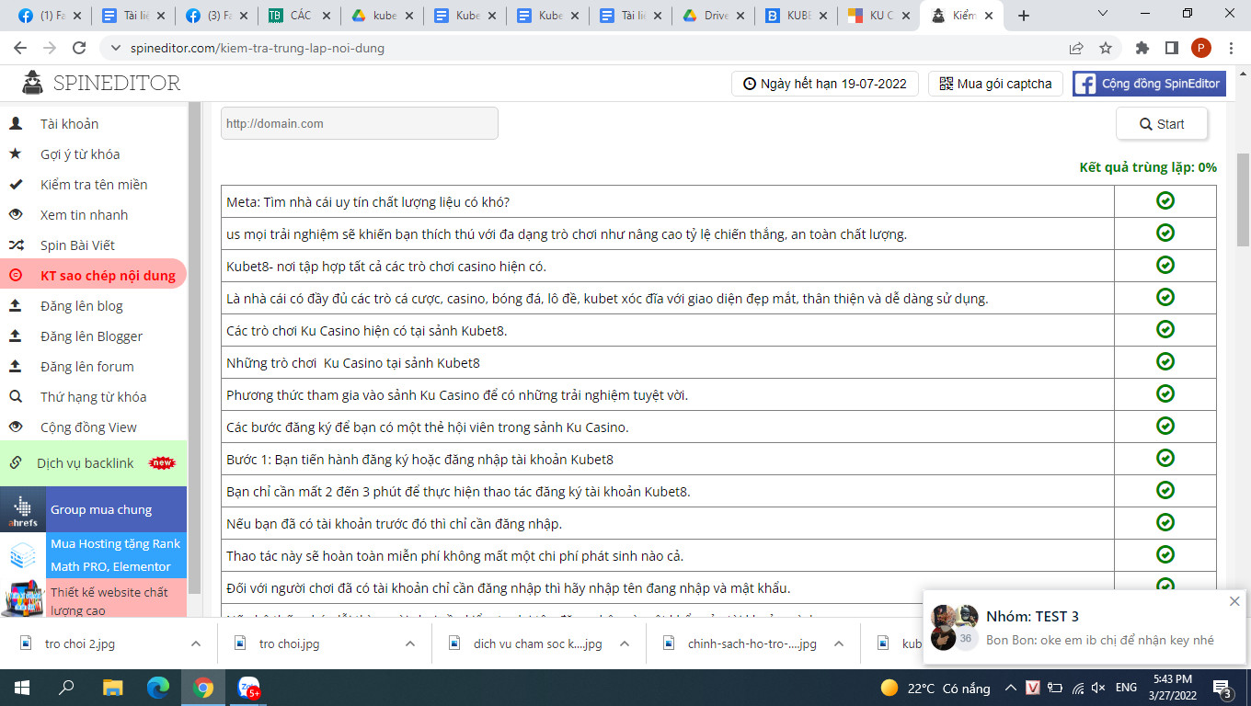The image size is (1251, 706).
Task: Click the link icon beside Dịch vụ backlink
Action: pos(16,462)
